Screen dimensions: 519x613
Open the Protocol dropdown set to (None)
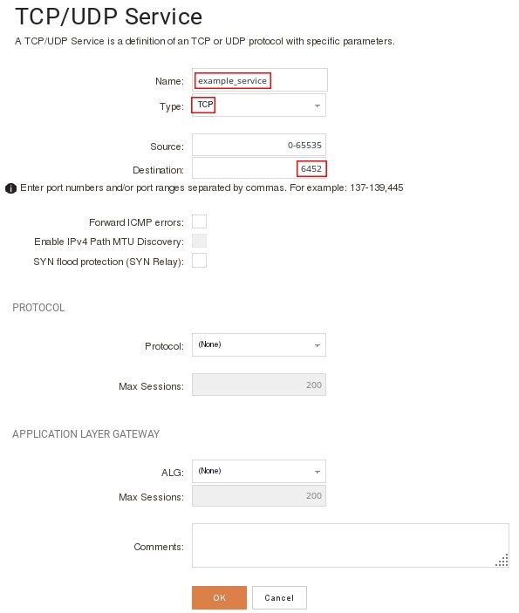tap(259, 344)
